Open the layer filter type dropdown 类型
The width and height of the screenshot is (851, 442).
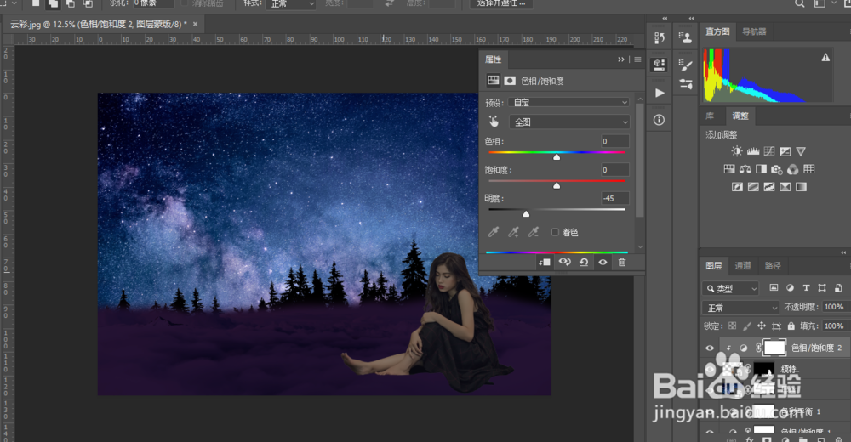pos(730,288)
